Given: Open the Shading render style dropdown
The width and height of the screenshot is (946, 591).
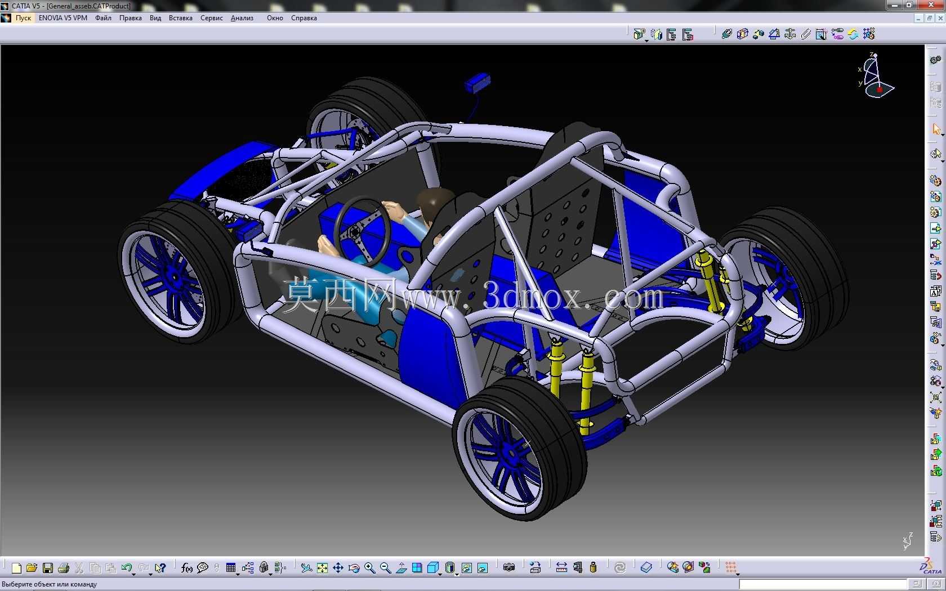Looking at the screenshot, I should [x=457, y=574].
